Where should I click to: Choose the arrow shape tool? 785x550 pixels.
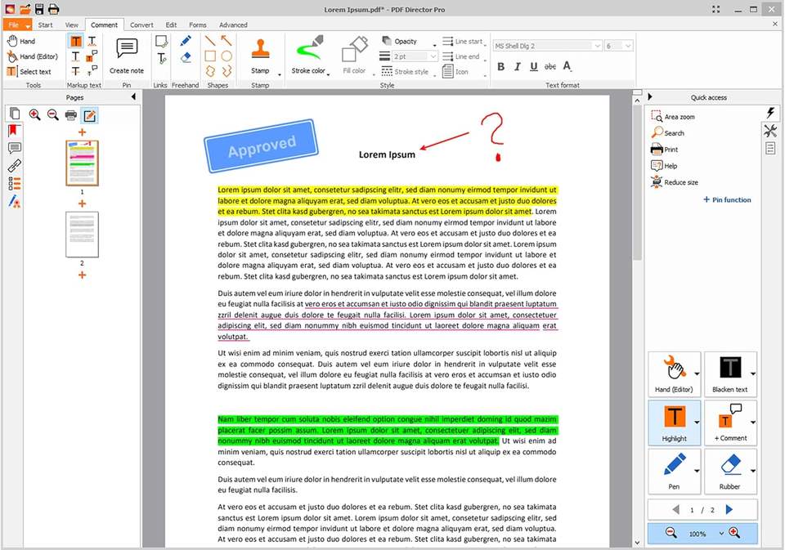[227, 41]
